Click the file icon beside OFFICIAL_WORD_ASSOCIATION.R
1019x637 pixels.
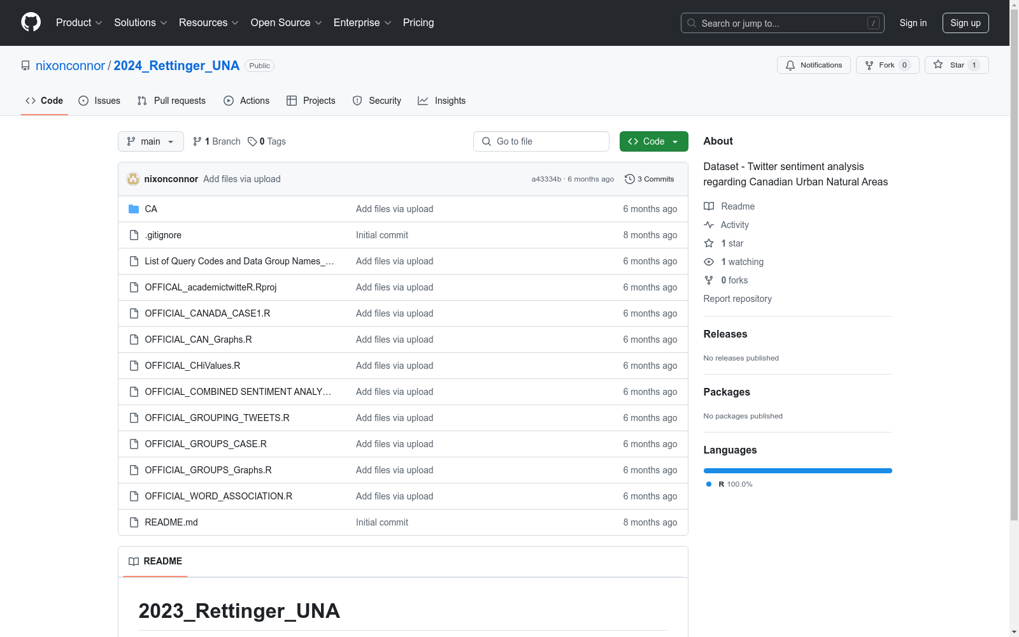(x=134, y=496)
